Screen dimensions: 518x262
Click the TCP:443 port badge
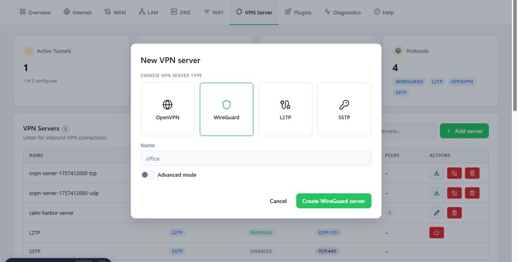327,251
